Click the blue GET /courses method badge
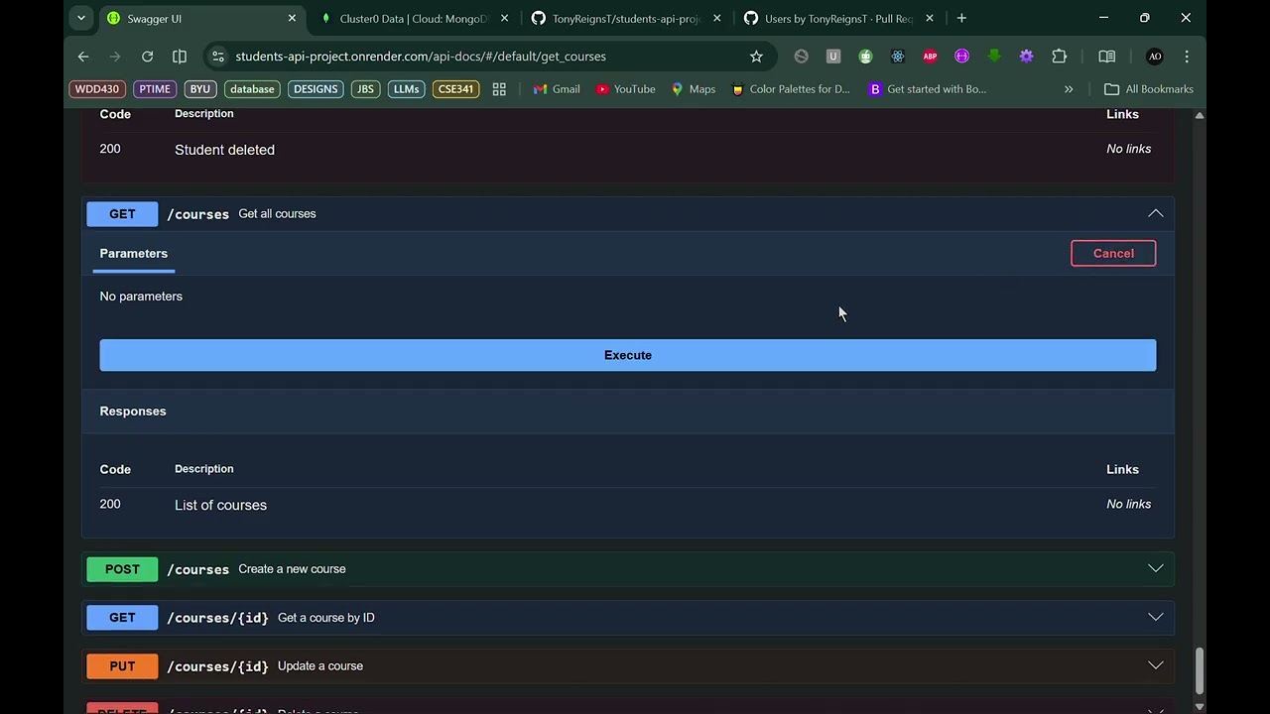The image size is (1270, 714). click(122, 214)
